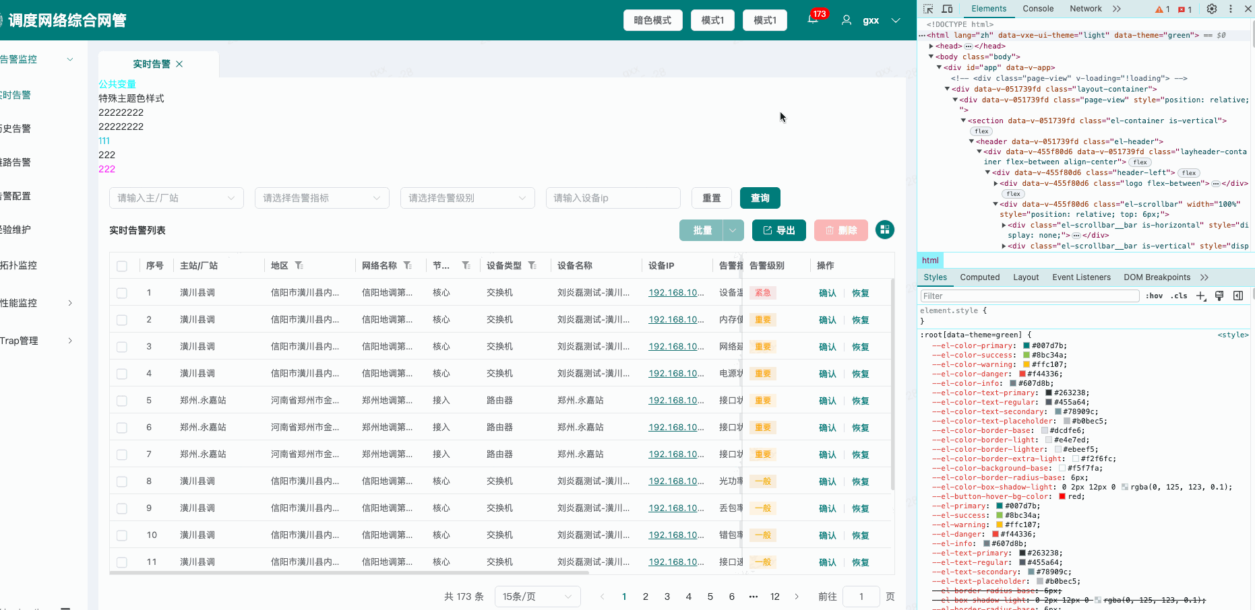Viewport: 1255px width, 610px height.
Task: Toggle the select-all table header checkbox
Action: [122, 266]
